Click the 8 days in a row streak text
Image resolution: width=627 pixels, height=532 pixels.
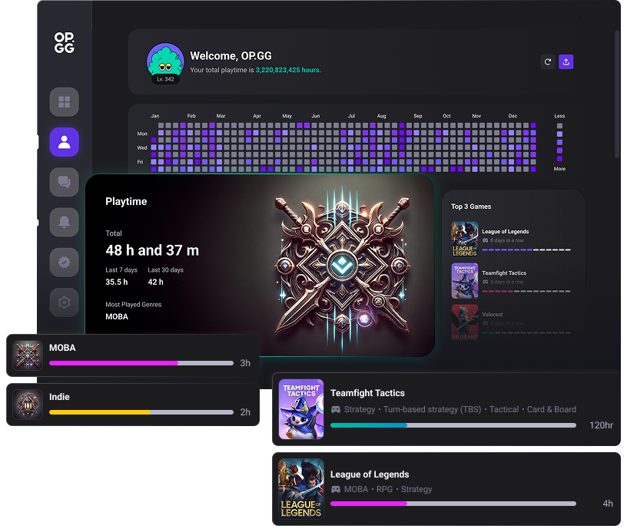click(506, 240)
